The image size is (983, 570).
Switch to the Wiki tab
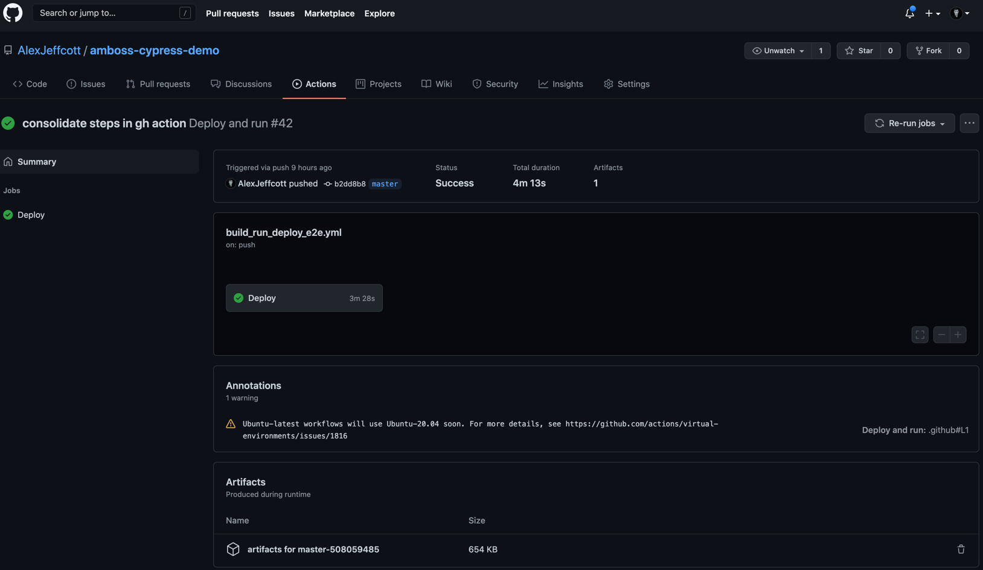[437, 84]
